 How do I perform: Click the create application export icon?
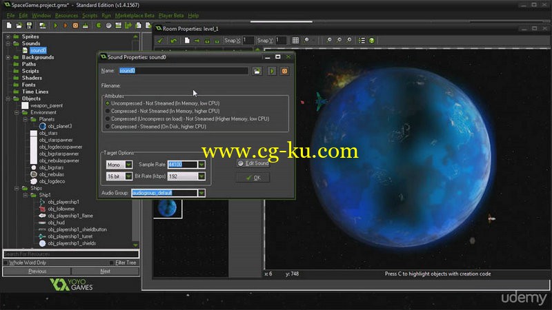pyautogui.click(x=43, y=25)
